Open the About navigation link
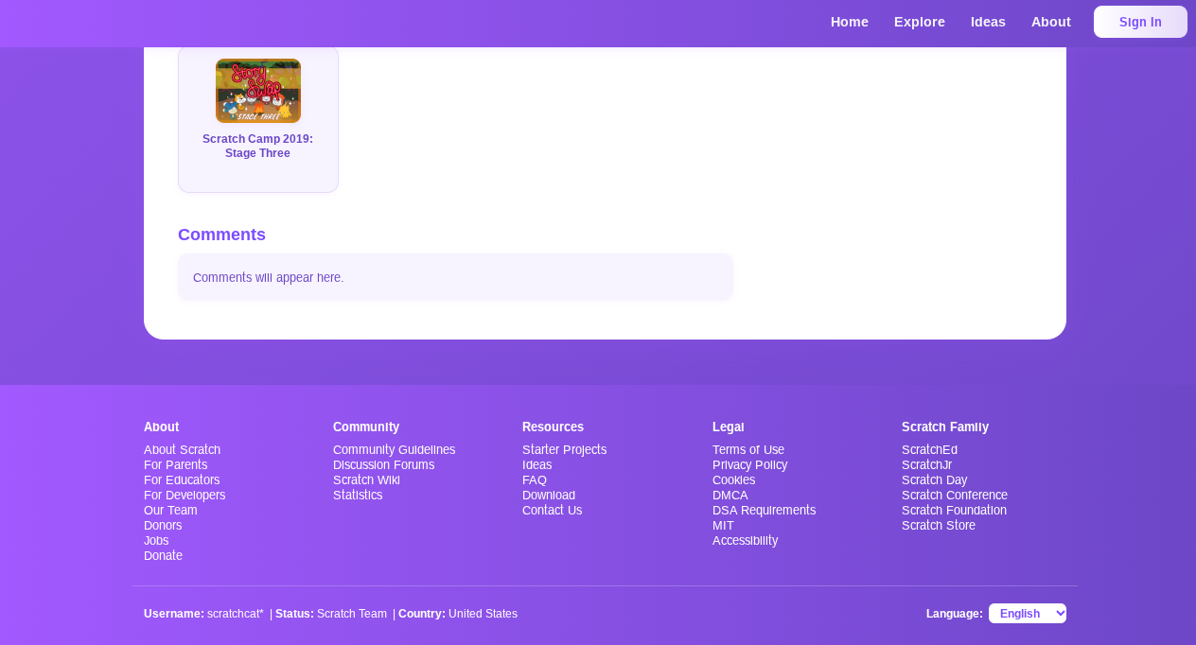The height and width of the screenshot is (645, 1196). [1050, 22]
